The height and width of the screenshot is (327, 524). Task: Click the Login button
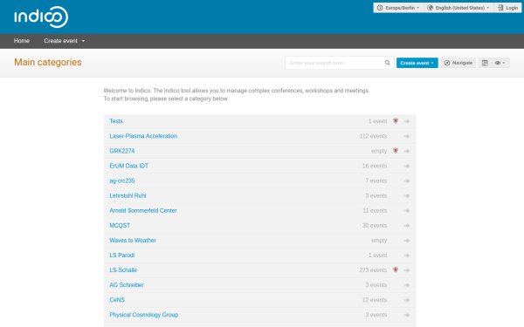click(507, 8)
